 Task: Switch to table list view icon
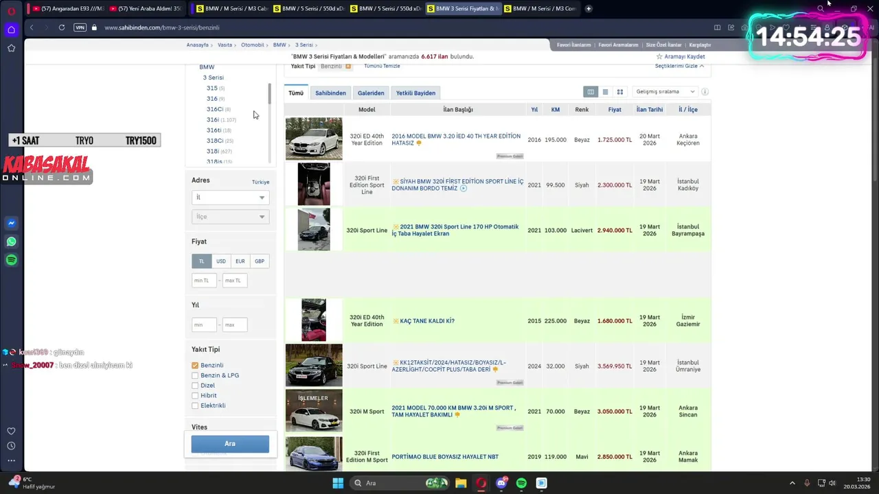590,92
